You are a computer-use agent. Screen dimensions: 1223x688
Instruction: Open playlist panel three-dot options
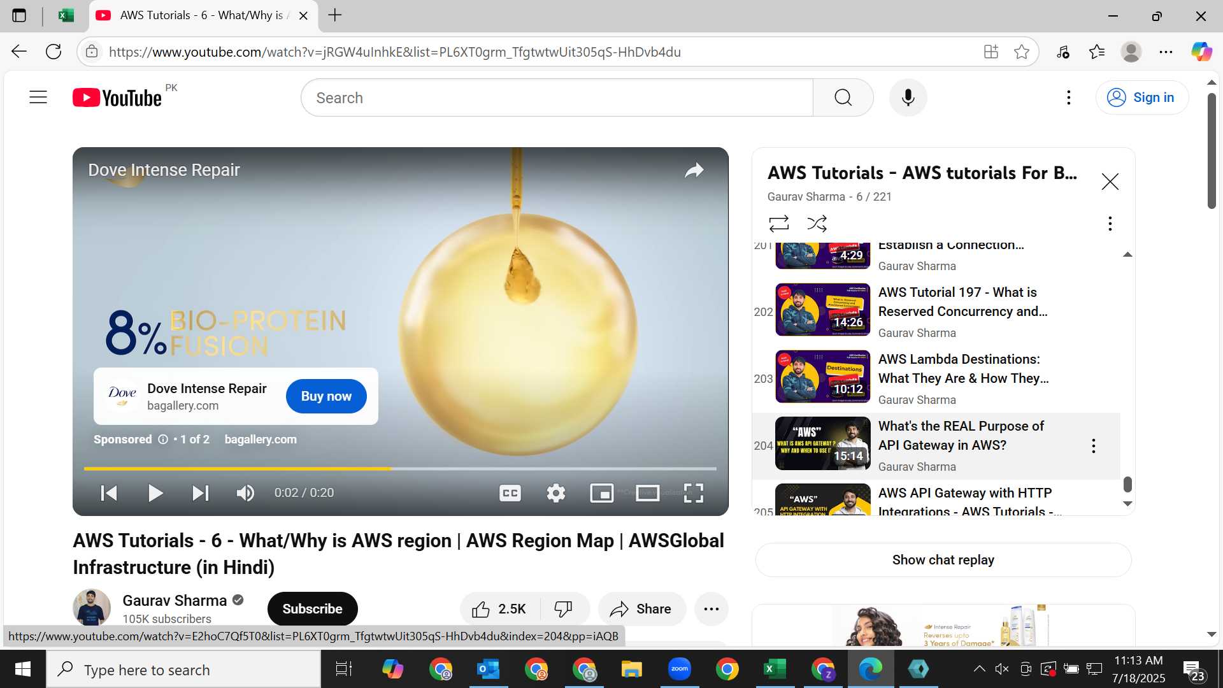click(1110, 224)
